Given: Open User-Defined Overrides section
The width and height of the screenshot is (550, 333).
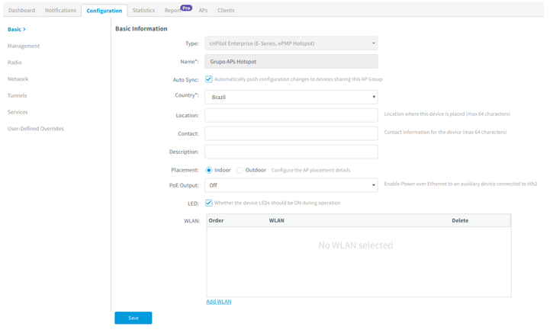Looking at the screenshot, I should [x=36, y=129].
